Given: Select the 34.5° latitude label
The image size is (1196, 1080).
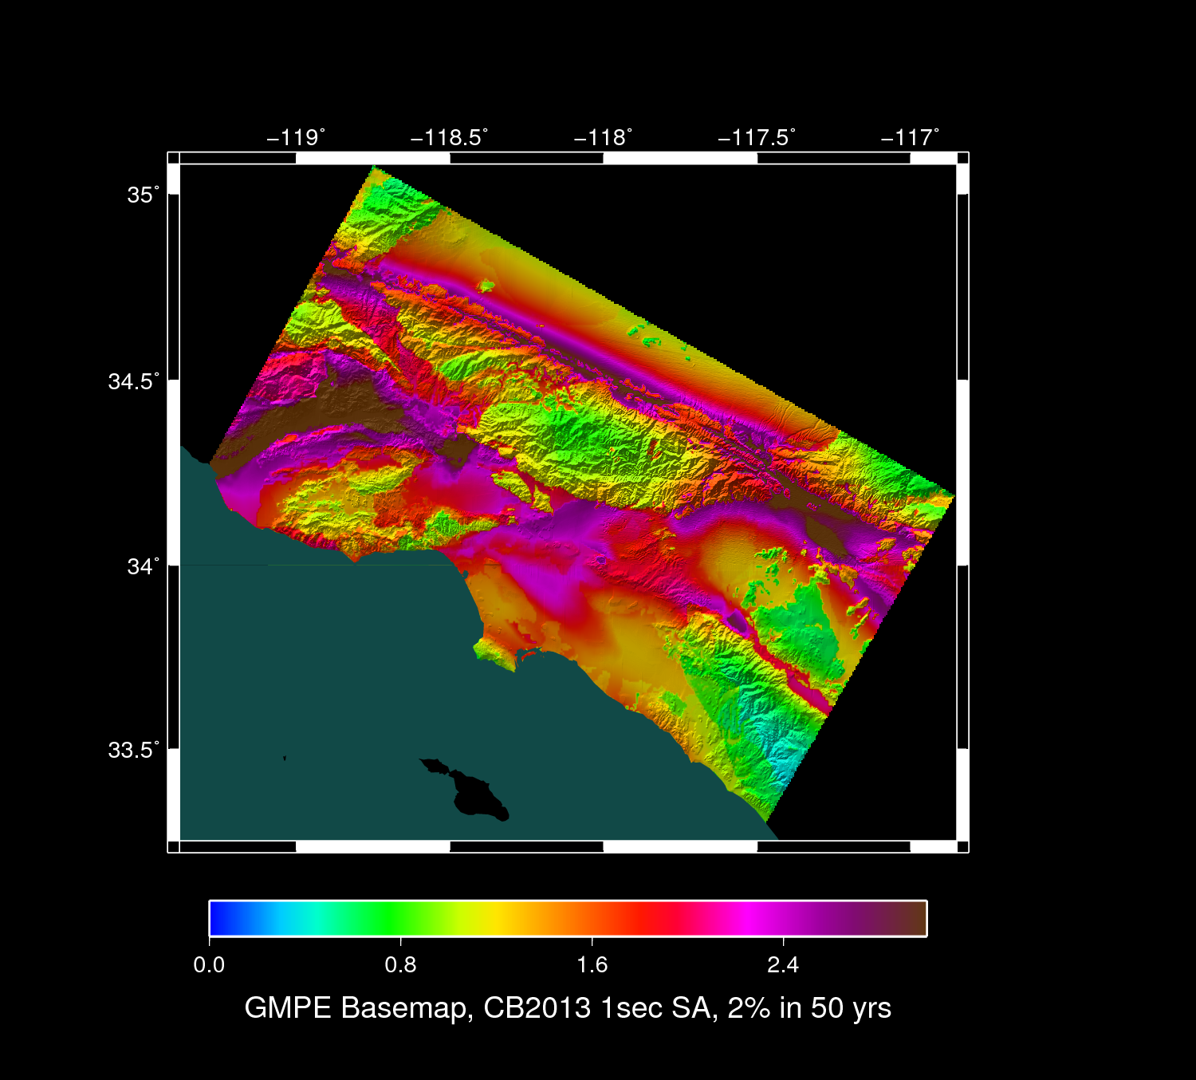Looking at the screenshot, I should pos(133,381).
